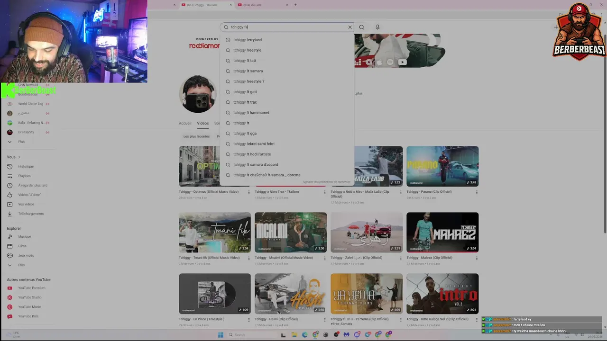Play 'Tchiggy - Zahri' video thumbnail
The image size is (607, 341).
367,232
